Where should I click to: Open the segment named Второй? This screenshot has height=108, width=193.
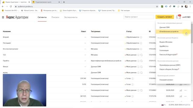tap(6, 37)
